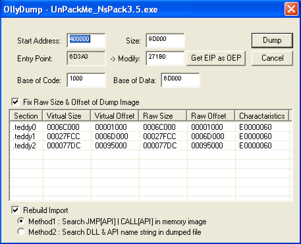301x244 pixels.
Task: Click the Characteristics column header
Action: 262,116
